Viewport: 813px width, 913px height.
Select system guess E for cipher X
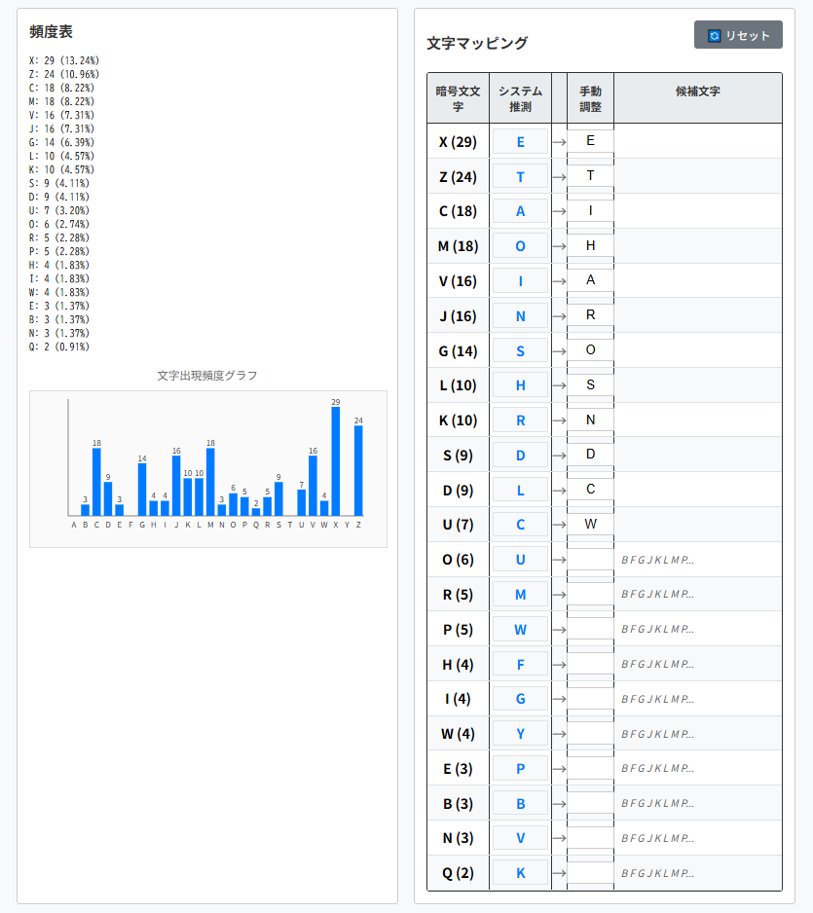520,141
